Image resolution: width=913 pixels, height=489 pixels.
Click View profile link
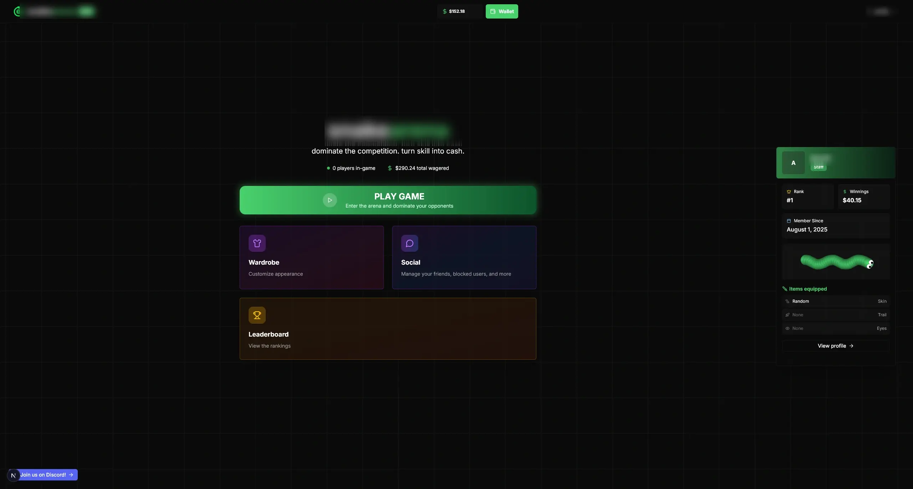coord(836,346)
